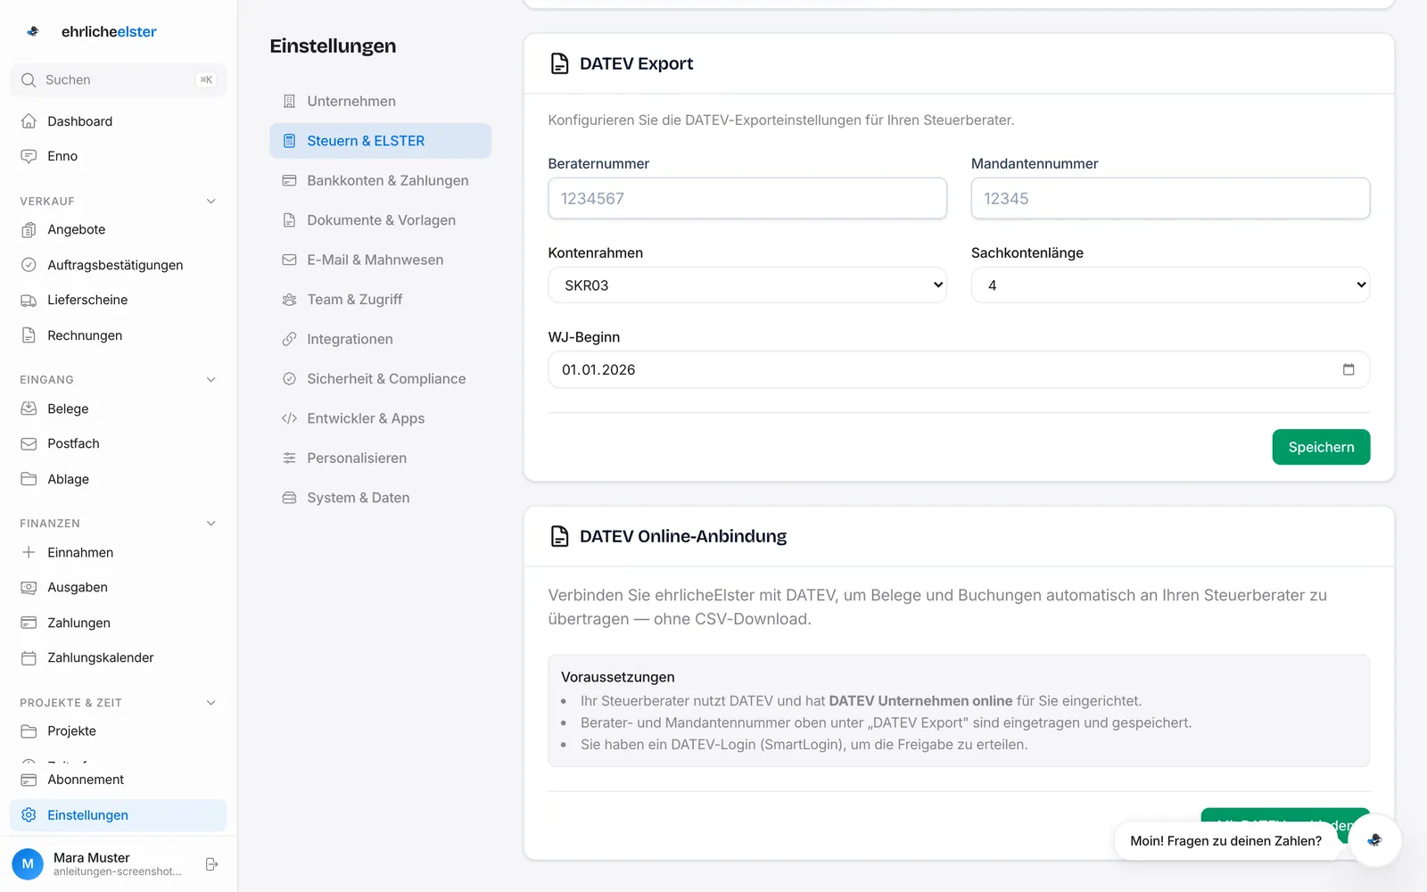Click the ehrlicheelster logo icon
1427x892 pixels.
coord(33,31)
